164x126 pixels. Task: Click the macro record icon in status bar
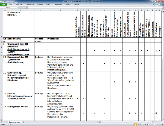tap(8, 125)
